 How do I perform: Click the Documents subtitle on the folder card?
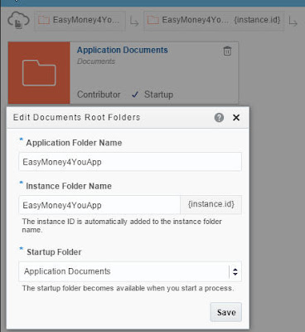(x=96, y=61)
